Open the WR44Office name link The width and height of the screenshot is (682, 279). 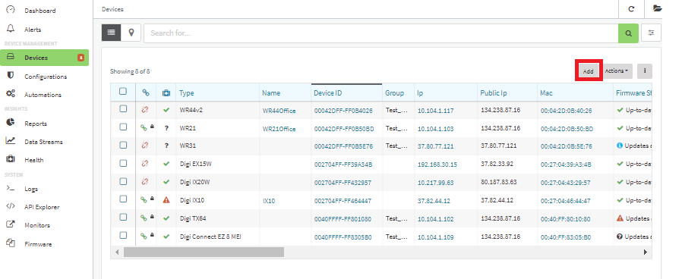click(x=279, y=111)
